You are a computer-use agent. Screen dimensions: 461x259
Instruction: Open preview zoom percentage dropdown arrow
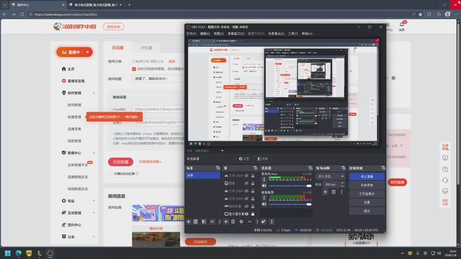pyautogui.click(x=222, y=151)
